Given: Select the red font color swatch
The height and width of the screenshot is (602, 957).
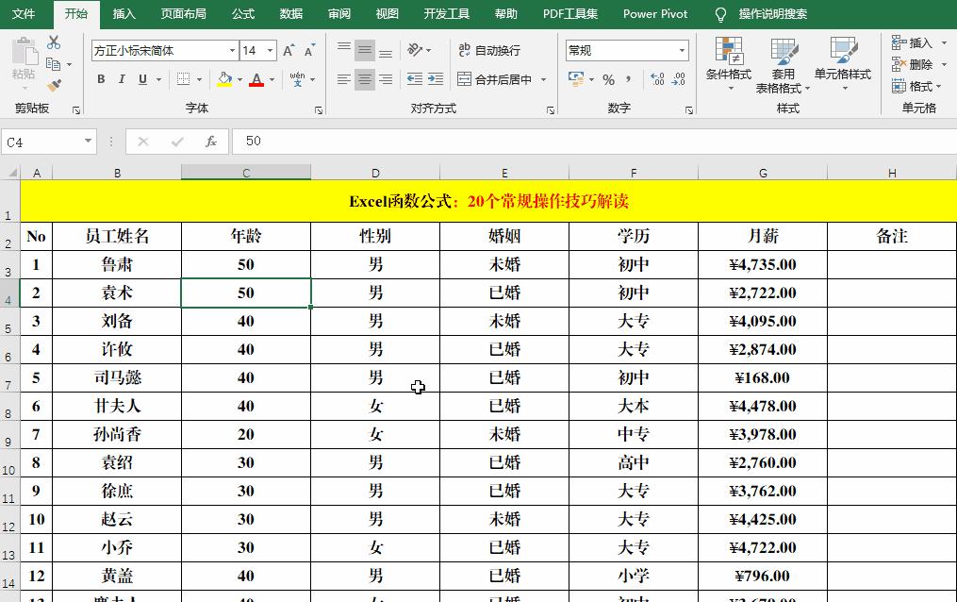Looking at the screenshot, I should 256,87.
